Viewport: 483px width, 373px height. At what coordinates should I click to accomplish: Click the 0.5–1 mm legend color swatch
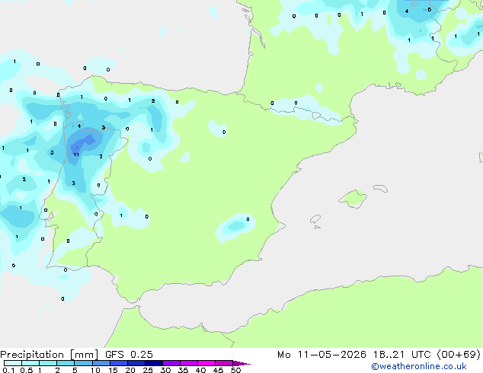(30, 363)
